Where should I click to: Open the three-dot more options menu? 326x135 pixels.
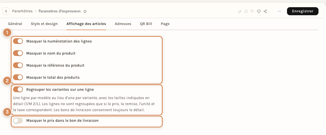[279, 11]
